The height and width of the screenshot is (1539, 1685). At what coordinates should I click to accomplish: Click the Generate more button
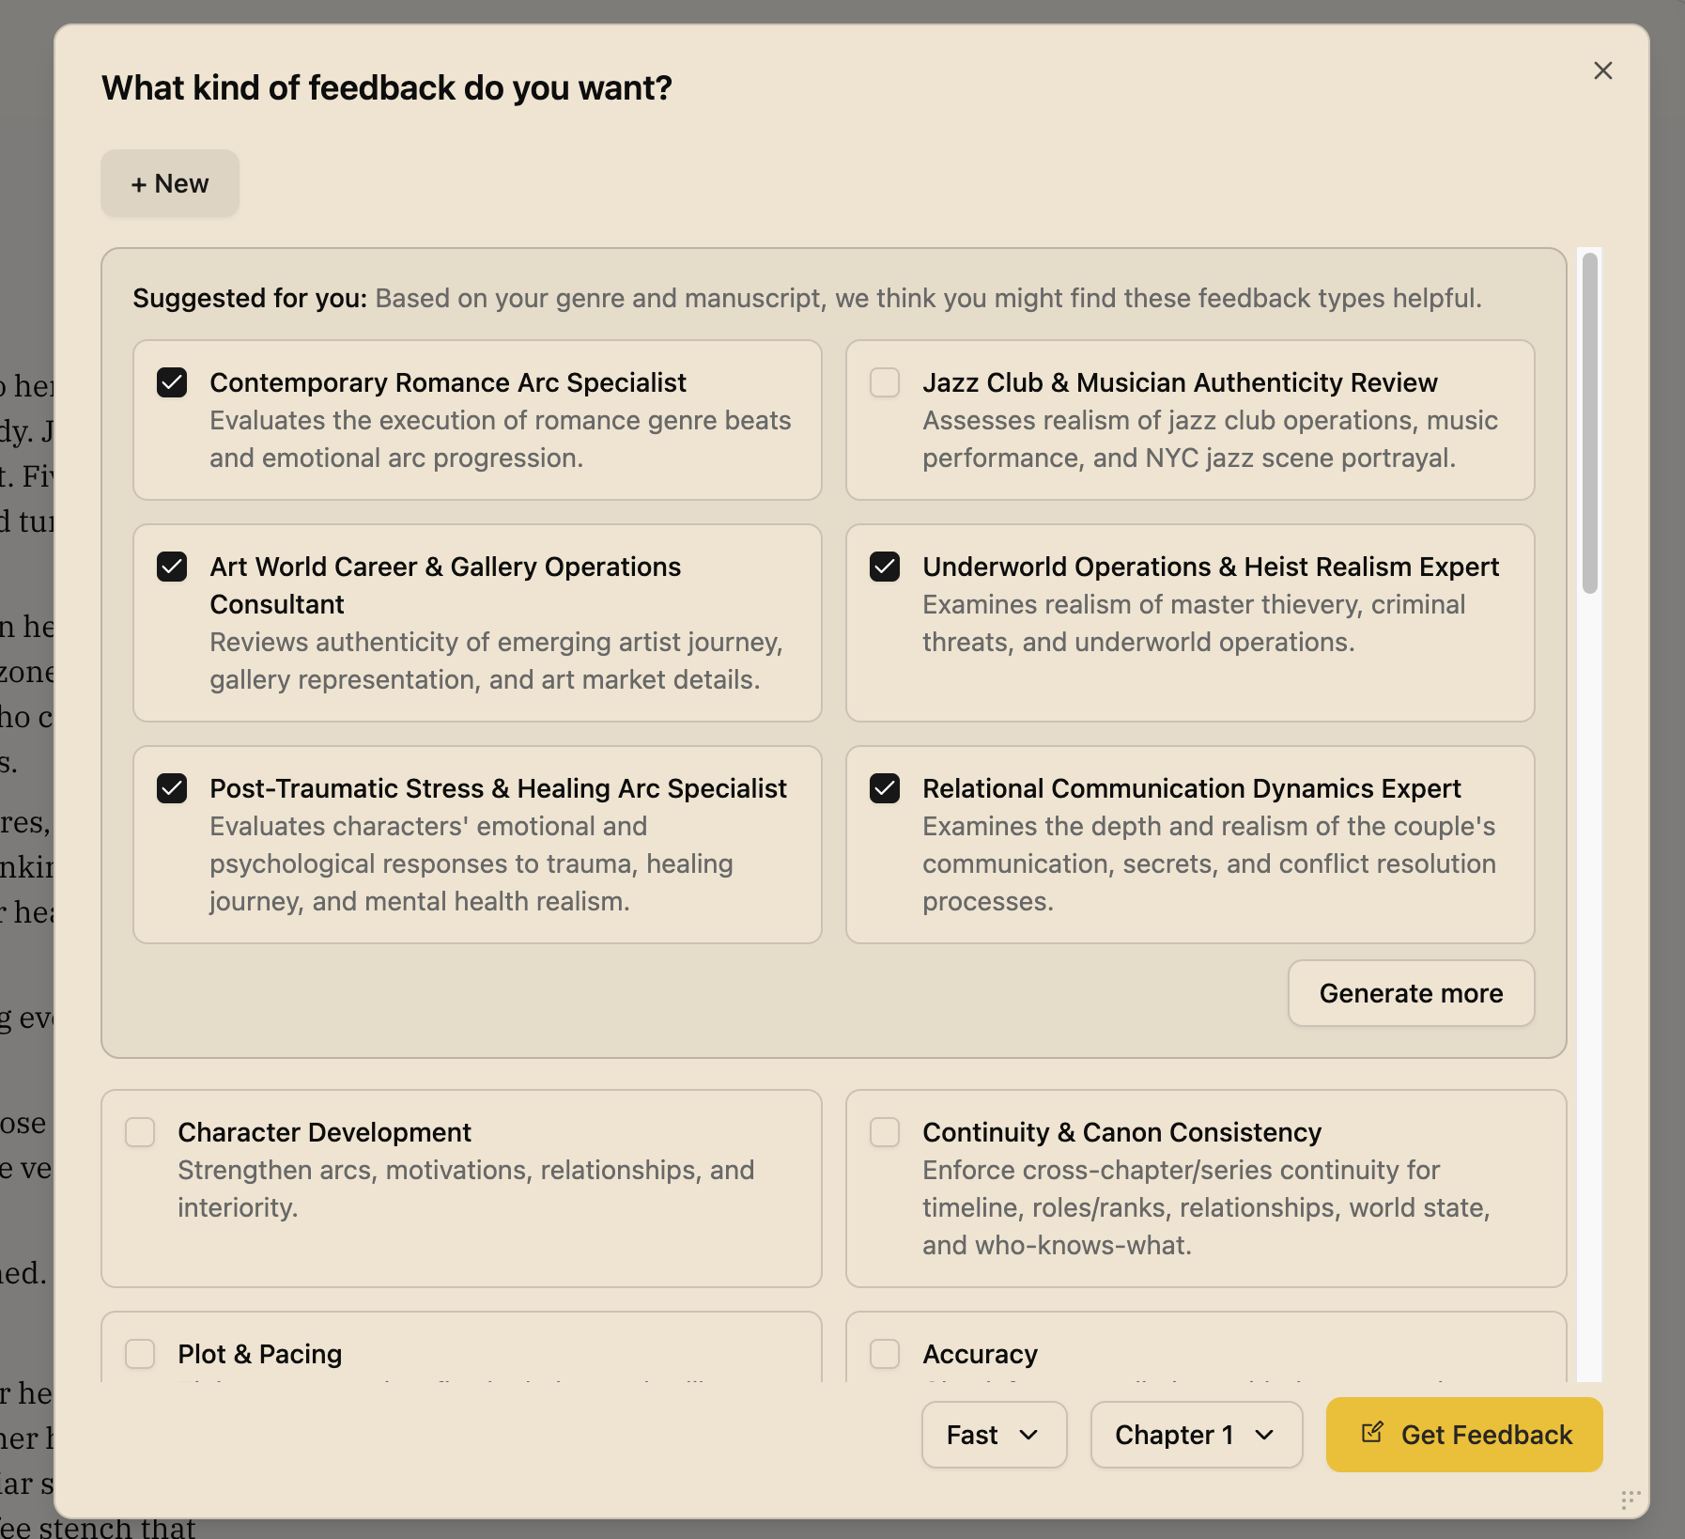1411,993
